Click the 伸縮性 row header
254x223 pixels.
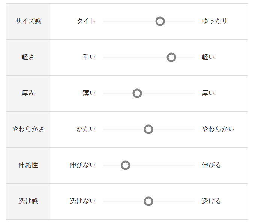(28, 165)
